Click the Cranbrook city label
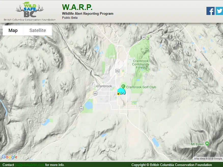The height and width of the screenshot is (167, 223). click(x=104, y=86)
